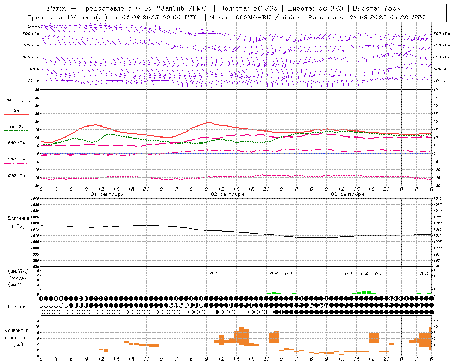Click the "02 сентября" date label
This screenshot has width=452, height=362.
[227, 194]
